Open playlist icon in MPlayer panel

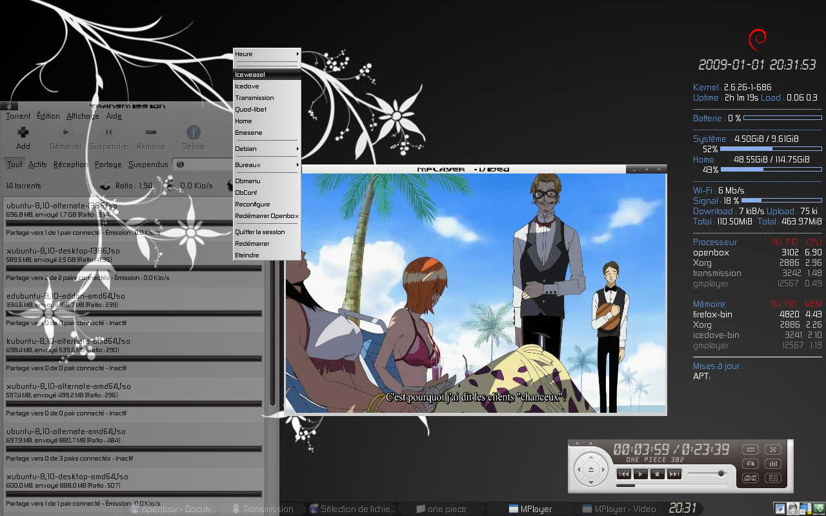[772, 478]
